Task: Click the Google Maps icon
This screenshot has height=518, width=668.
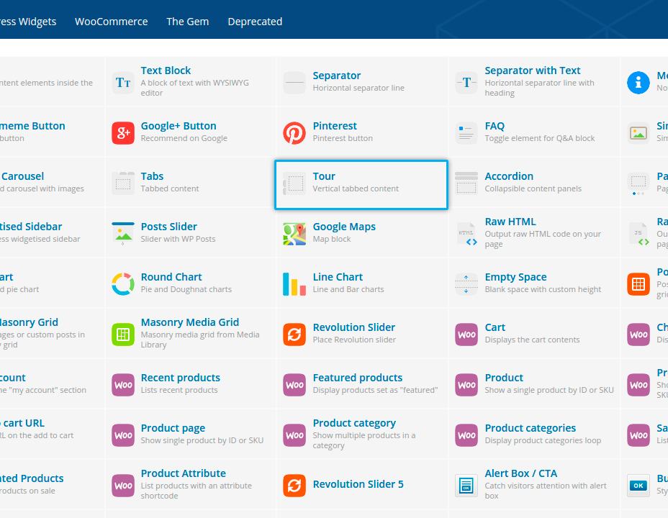Action: [294, 234]
